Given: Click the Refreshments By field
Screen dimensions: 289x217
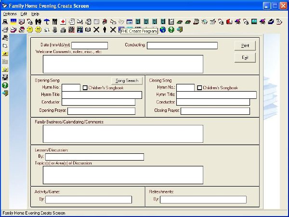Looking at the screenshot, I should (x=203, y=200).
